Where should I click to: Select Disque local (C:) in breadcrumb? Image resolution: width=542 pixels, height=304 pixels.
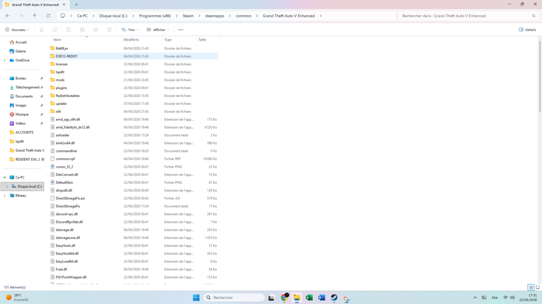113,16
